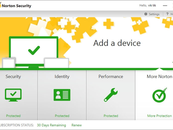Click the Settings label in toolbar
Viewport: 173px width, 130px height.
pyautogui.click(x=154, y=14)
